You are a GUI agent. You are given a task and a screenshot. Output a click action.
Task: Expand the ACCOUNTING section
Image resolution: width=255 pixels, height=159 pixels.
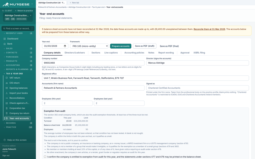(x=18, y=65)
